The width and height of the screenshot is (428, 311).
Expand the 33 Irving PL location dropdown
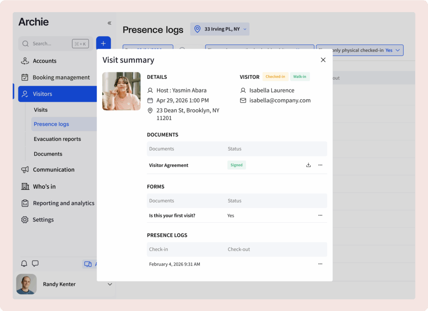click(220, 29)
